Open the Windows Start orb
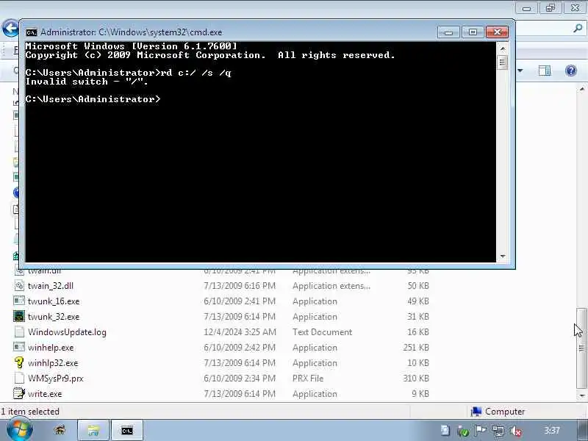 20,430
